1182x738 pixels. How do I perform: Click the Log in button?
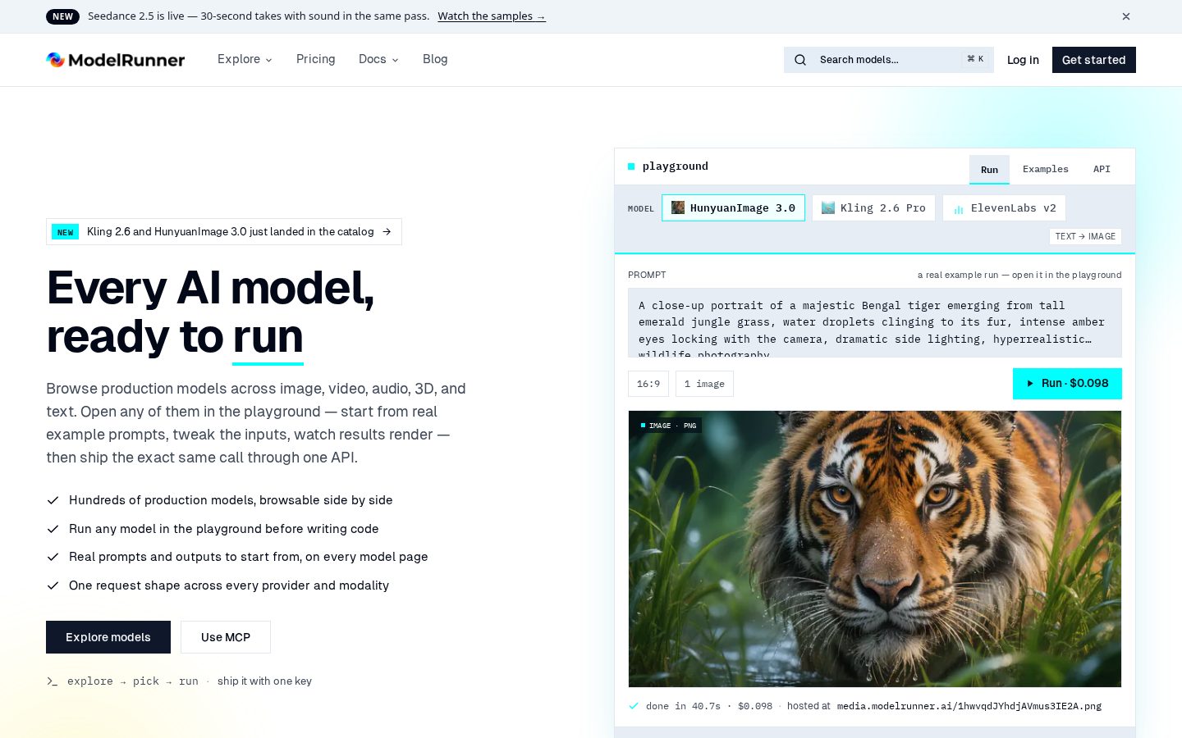(x=1023, y=60)
